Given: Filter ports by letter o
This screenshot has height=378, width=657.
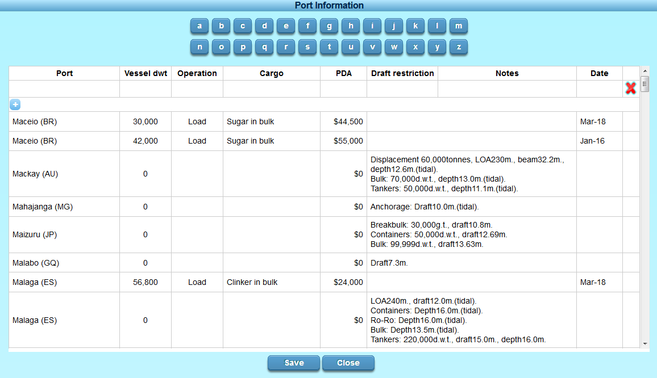Looking at the screenshot, I should (x=221, y=47).
